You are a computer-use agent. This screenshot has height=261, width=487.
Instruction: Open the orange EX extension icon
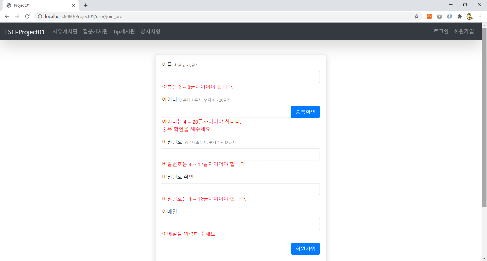pos(429,16)
